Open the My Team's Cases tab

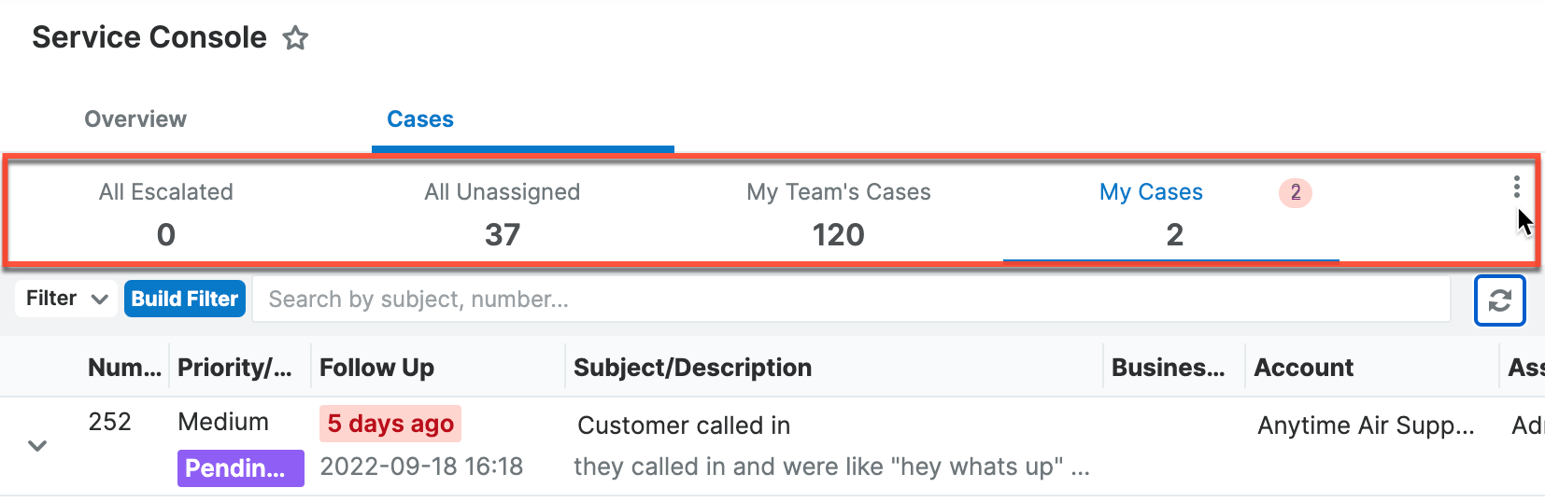(x=839, y=212)
